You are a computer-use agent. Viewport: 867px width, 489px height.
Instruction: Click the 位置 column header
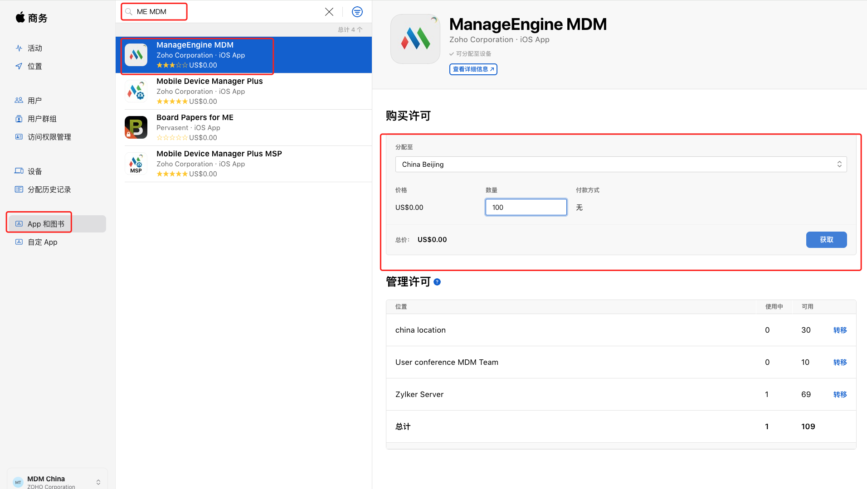[401, 307]
